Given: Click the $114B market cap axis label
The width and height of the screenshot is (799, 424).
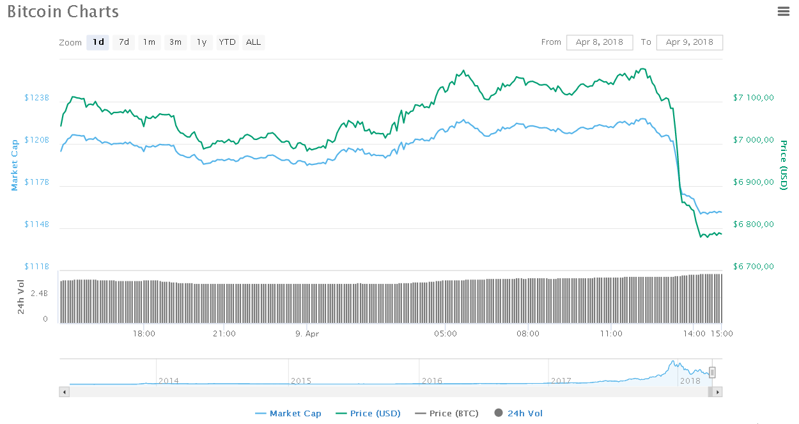Looking at the screenshot, I should [x=36, y=224].
